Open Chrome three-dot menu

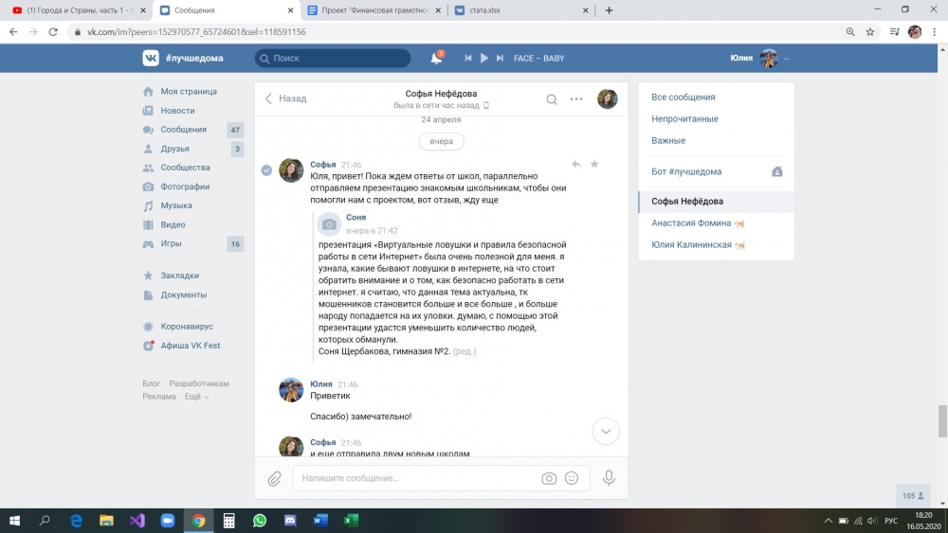[x=935, y=32]
